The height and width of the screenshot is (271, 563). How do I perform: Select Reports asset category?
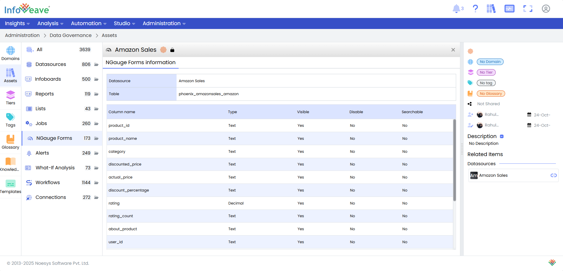pyautogui.click(x=62, y=94)
